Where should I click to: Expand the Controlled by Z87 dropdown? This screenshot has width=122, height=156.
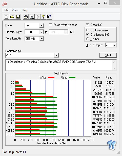[56, 55]
